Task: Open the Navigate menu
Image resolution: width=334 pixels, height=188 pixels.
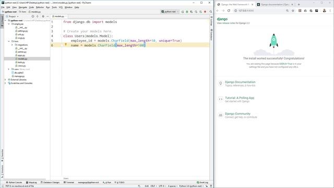Action: [x=23, y=7]
